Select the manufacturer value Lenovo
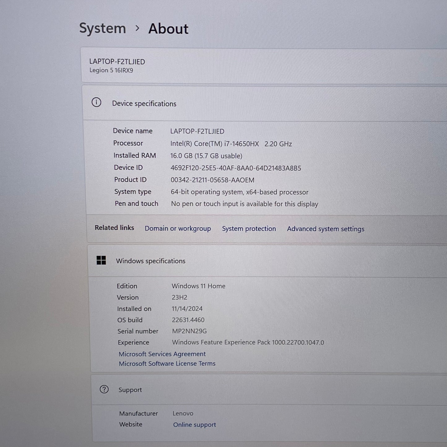Screen dimensions: 447x447 coord(183,413)
